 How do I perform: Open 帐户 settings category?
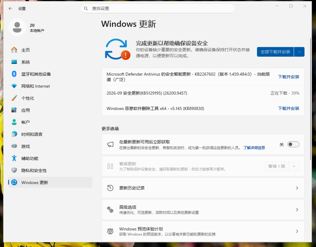[50, 122]
